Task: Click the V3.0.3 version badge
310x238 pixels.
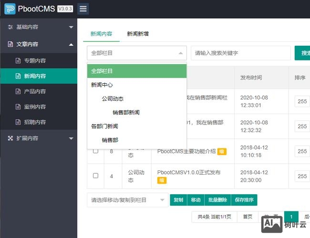Action: 65,9
